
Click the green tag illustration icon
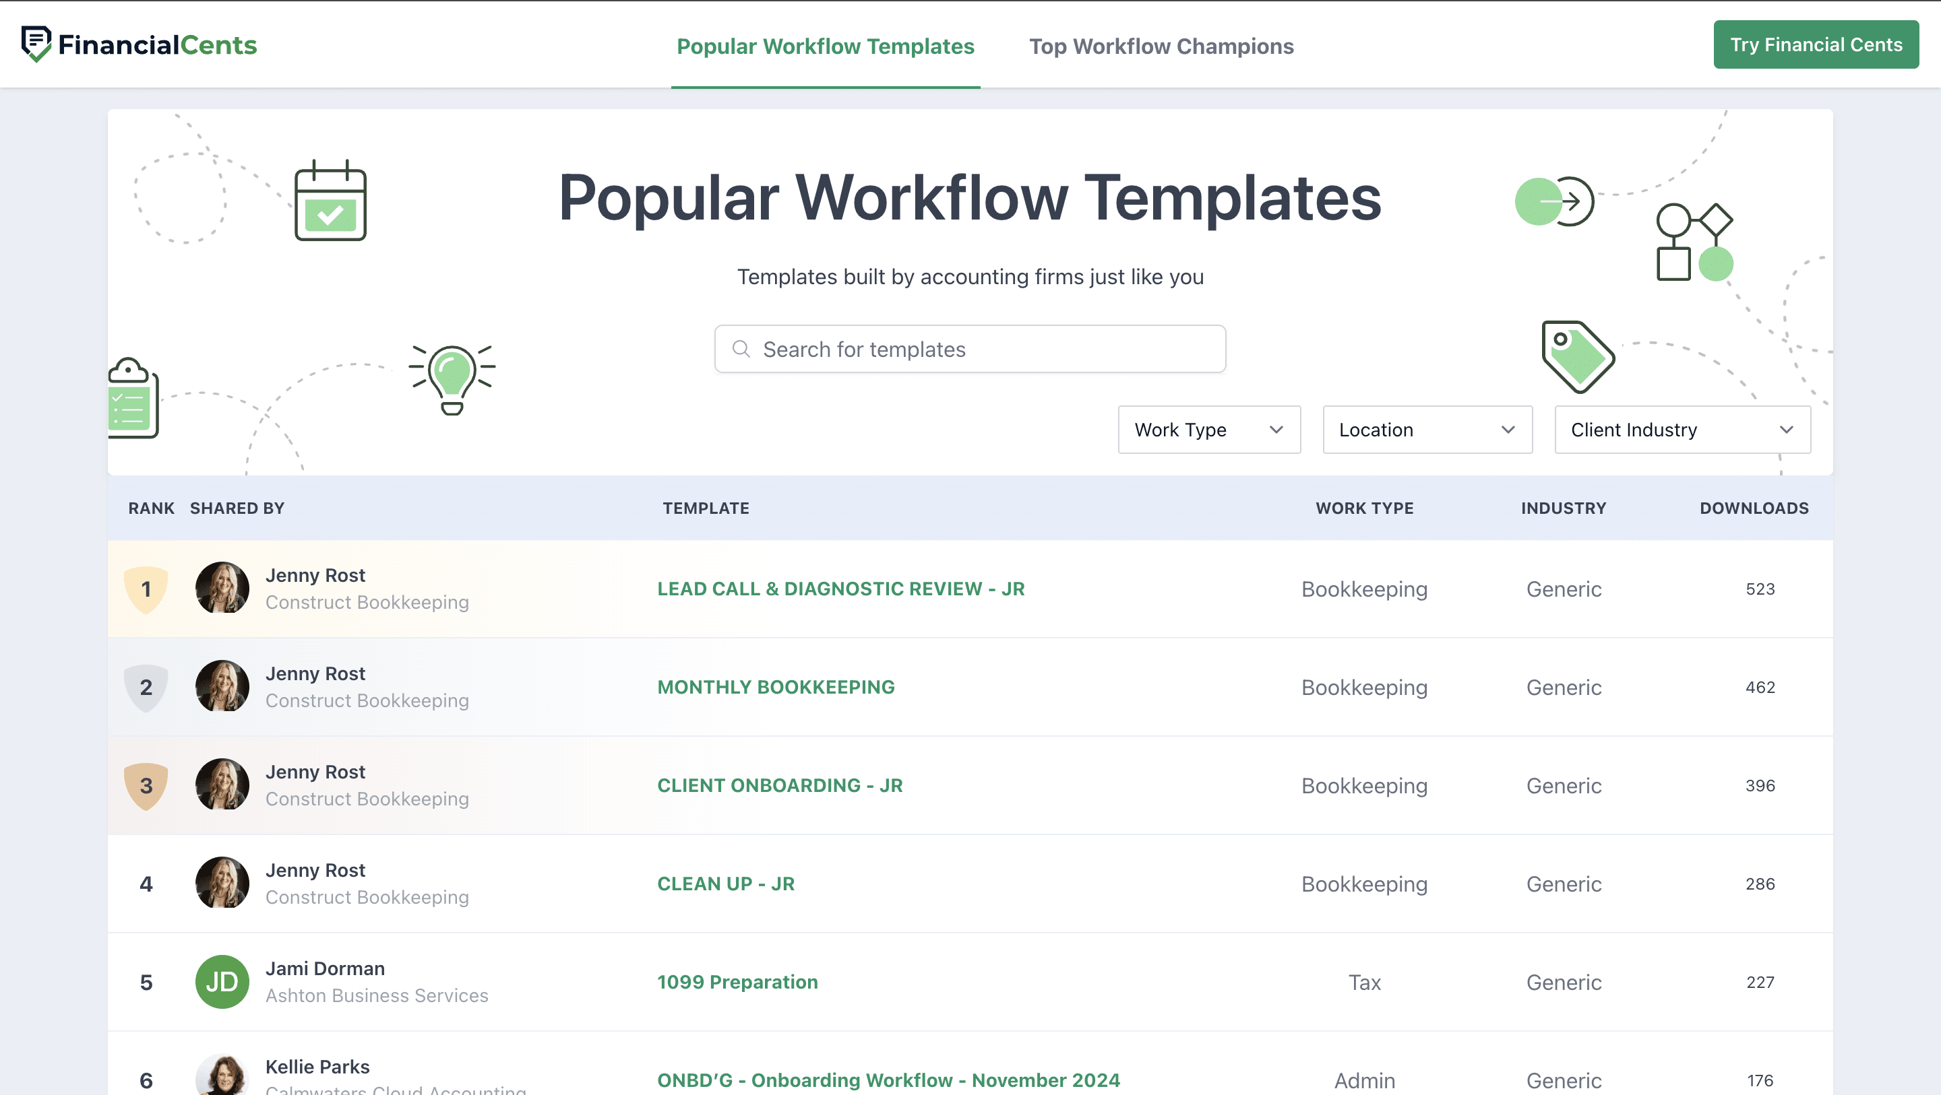[1579, 356]
